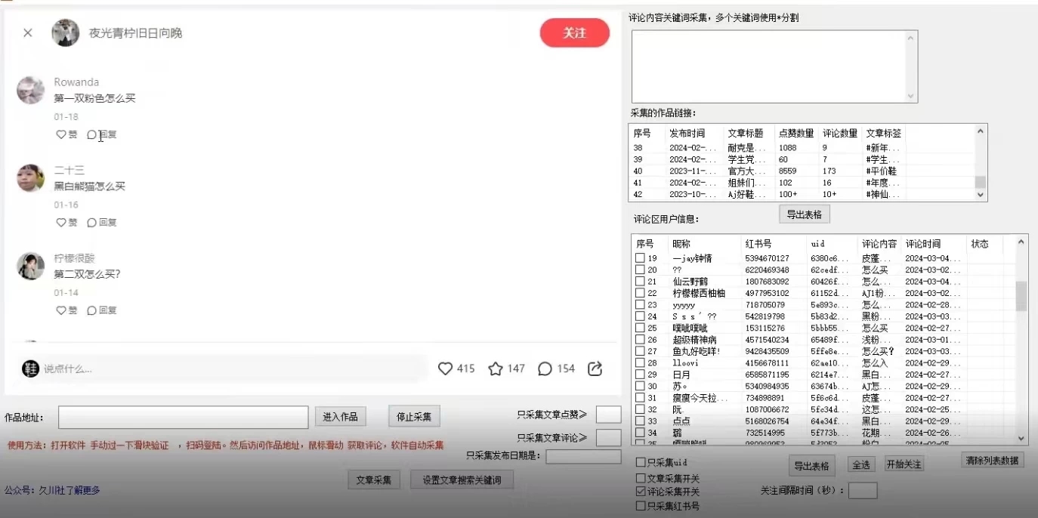Click 清除列表数据 to clear list data
The width and height of the screenshot is (1038, 518).
click(992, 459)
